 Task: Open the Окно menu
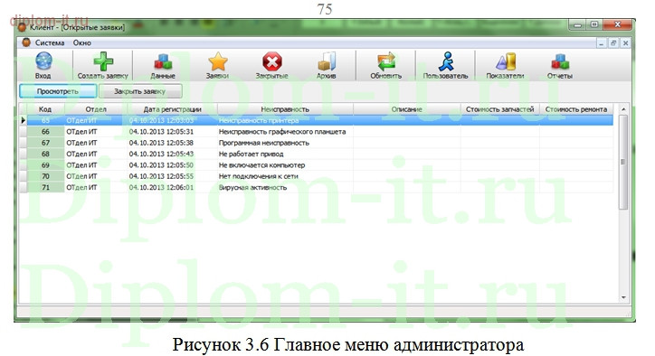tap(81, 43)
